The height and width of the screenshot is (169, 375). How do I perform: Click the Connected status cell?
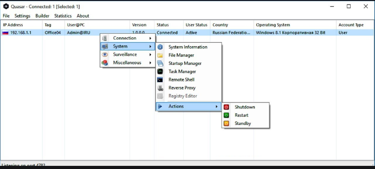tap(167, 33)
